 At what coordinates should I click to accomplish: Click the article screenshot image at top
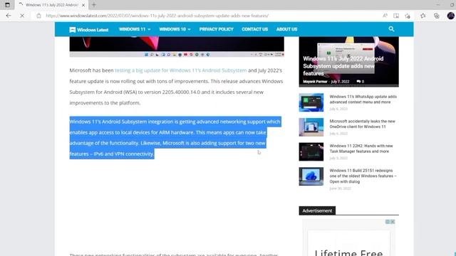[x=177, y=47]
